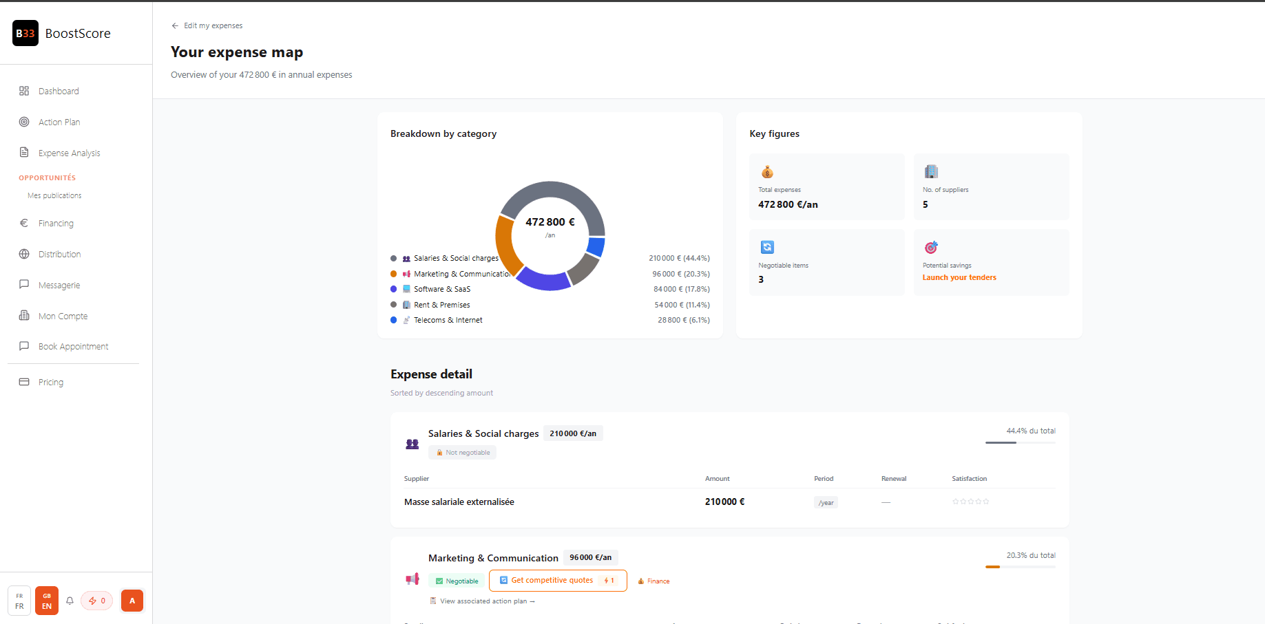Viewport: 1265px width, 624px height.
Task: Open Mon Compte in the sidebar
Action: coord(63,316)
